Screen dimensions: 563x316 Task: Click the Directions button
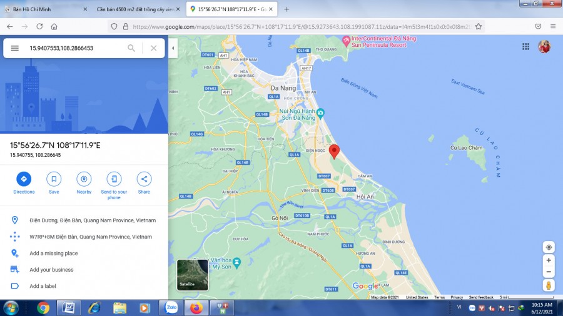[x=24, y=183]
